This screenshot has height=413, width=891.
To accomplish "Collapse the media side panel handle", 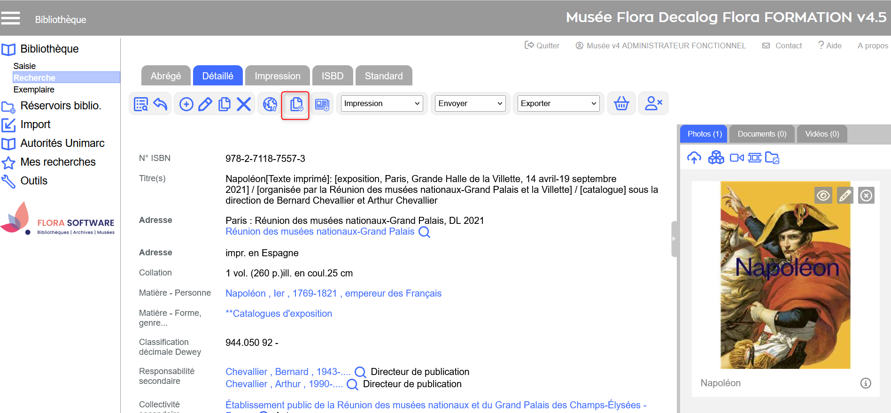I will coord(674,239).
